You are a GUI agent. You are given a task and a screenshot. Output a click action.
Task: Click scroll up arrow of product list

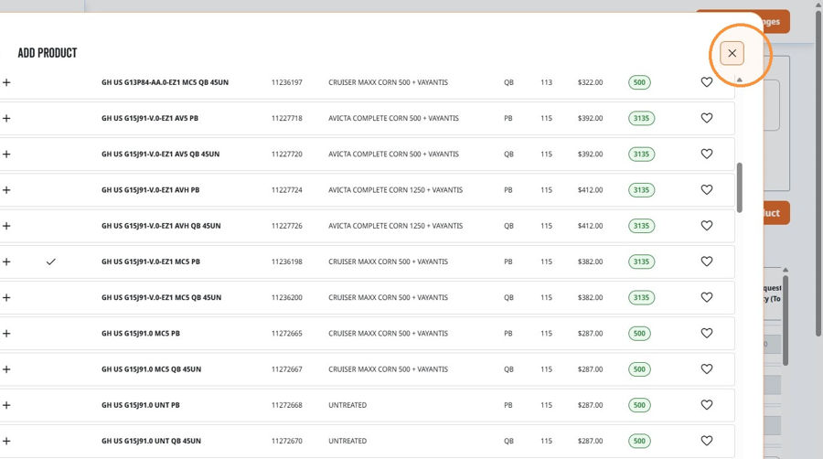tap(740, 80)
